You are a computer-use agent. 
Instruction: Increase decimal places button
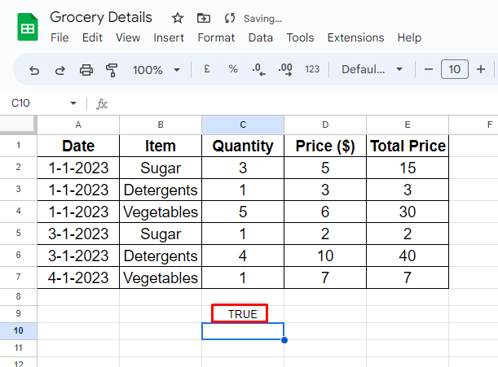point(284,69)
